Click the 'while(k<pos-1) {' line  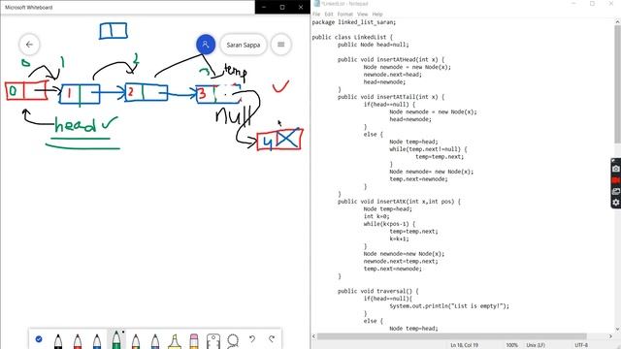pyautogui.click(x=389, y=224)
